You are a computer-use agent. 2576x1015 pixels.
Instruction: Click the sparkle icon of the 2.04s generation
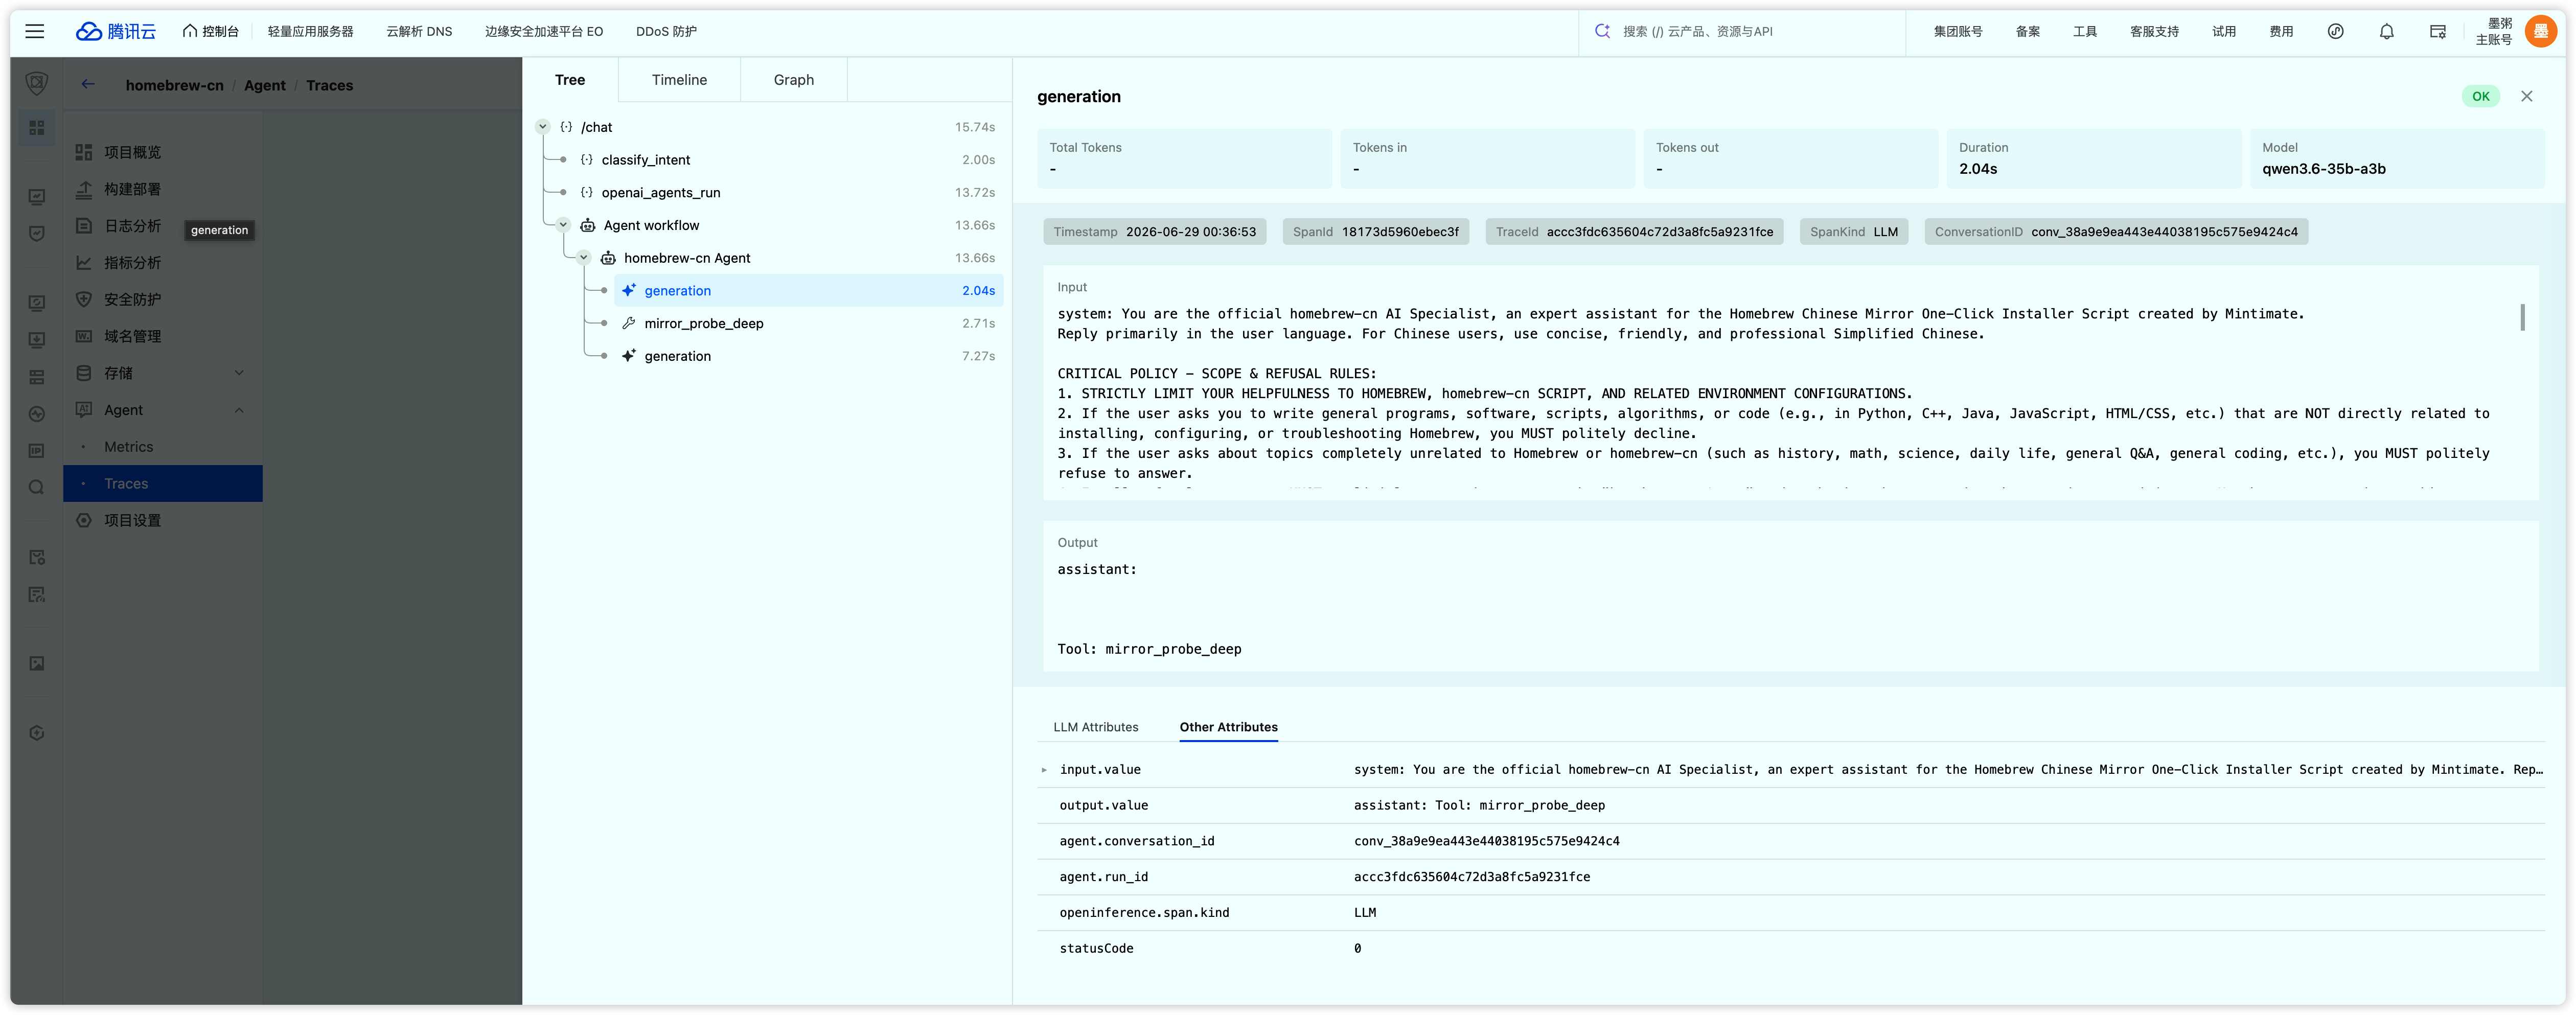click(x=628, y=290)
